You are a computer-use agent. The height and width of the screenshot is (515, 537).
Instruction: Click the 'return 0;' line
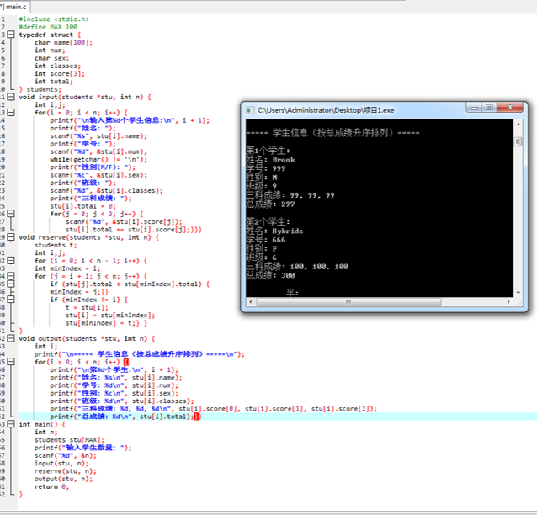pyautogui.click(x=51, y=486)
